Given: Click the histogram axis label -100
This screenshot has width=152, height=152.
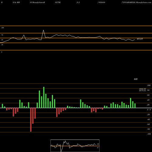Looking at the screenshot, I should 149,134.
